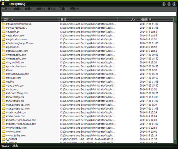Select folder icon of #pic2.58.com
Viewport: 178px width, 149px height.
4,78
